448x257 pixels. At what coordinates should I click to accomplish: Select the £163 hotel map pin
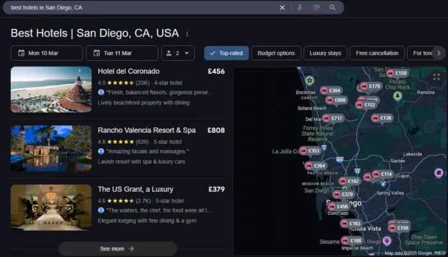coord(351,224)
